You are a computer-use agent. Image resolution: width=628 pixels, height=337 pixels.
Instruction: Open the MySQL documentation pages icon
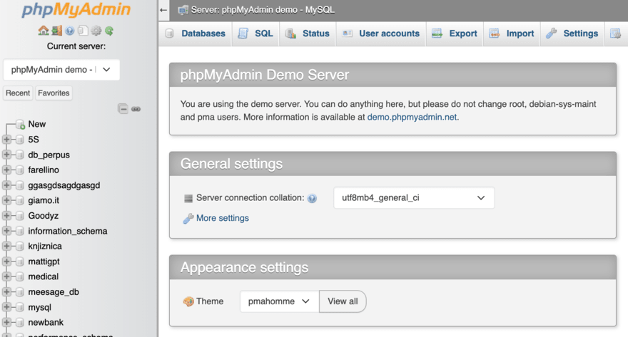(x=83, y=31)
